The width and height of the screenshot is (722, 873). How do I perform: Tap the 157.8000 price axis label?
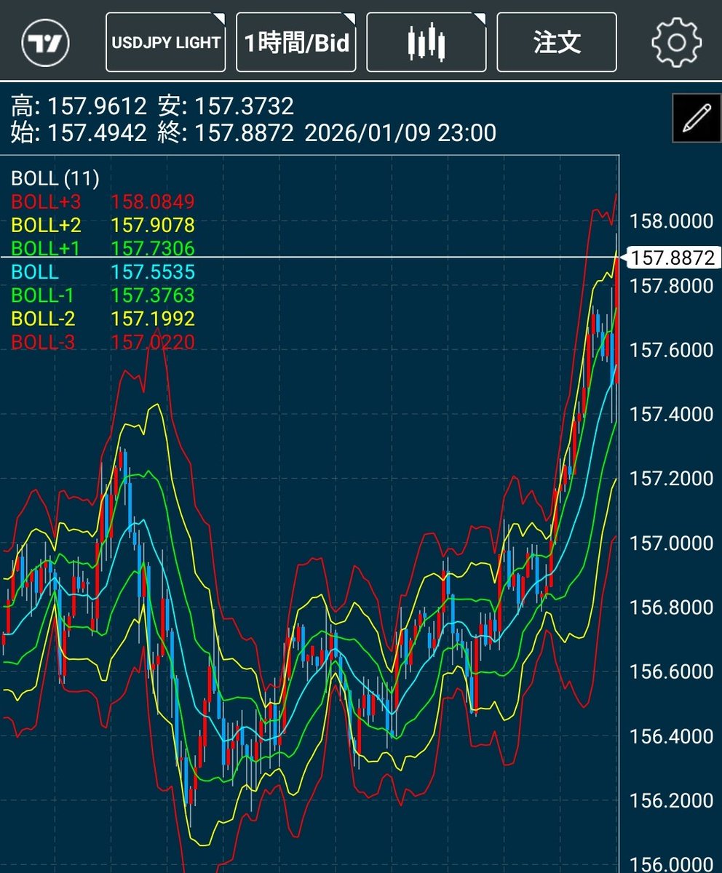tap(672, 286)
